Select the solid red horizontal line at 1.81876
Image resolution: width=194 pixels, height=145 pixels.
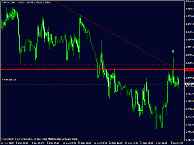click(92, 70)
